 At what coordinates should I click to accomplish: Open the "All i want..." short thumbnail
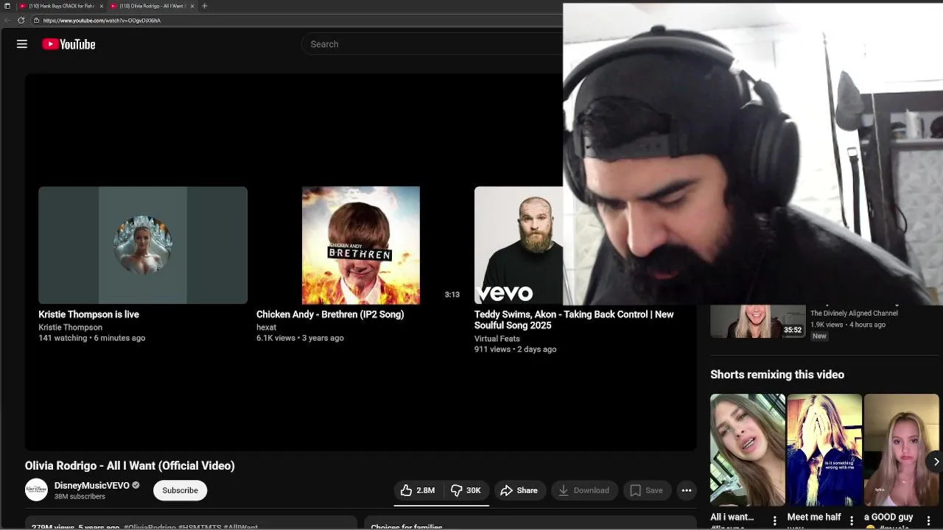coord(748,450)
